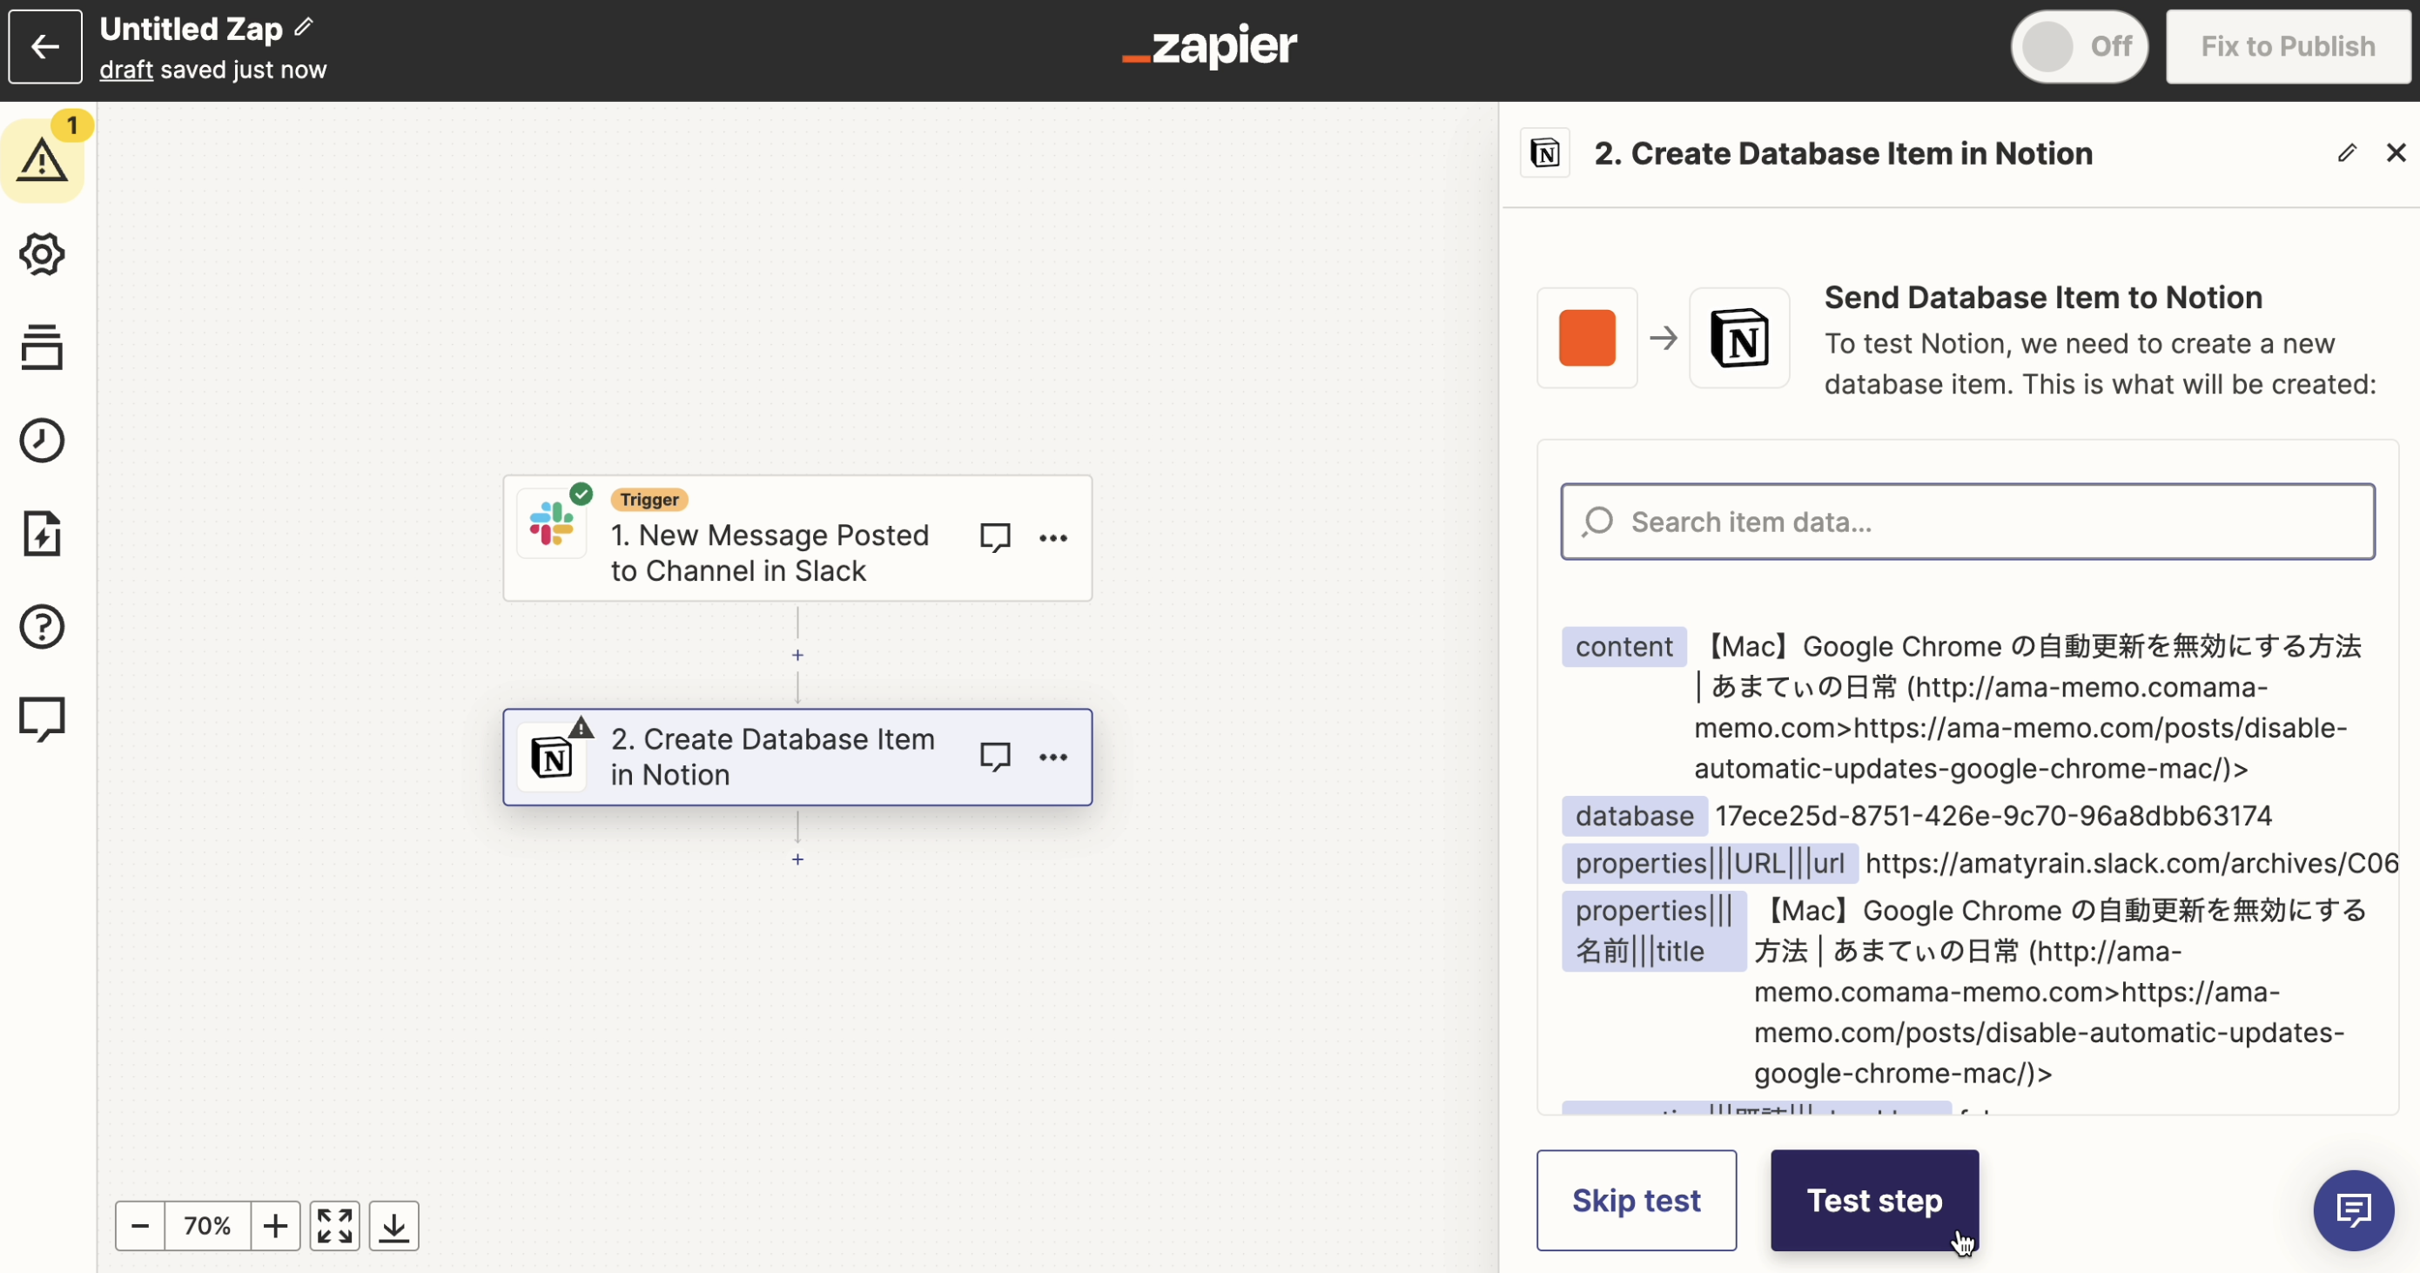Open Zap settings gear icon
This screenshot has width=2420, height=1273.
click(x=43, y=253)
